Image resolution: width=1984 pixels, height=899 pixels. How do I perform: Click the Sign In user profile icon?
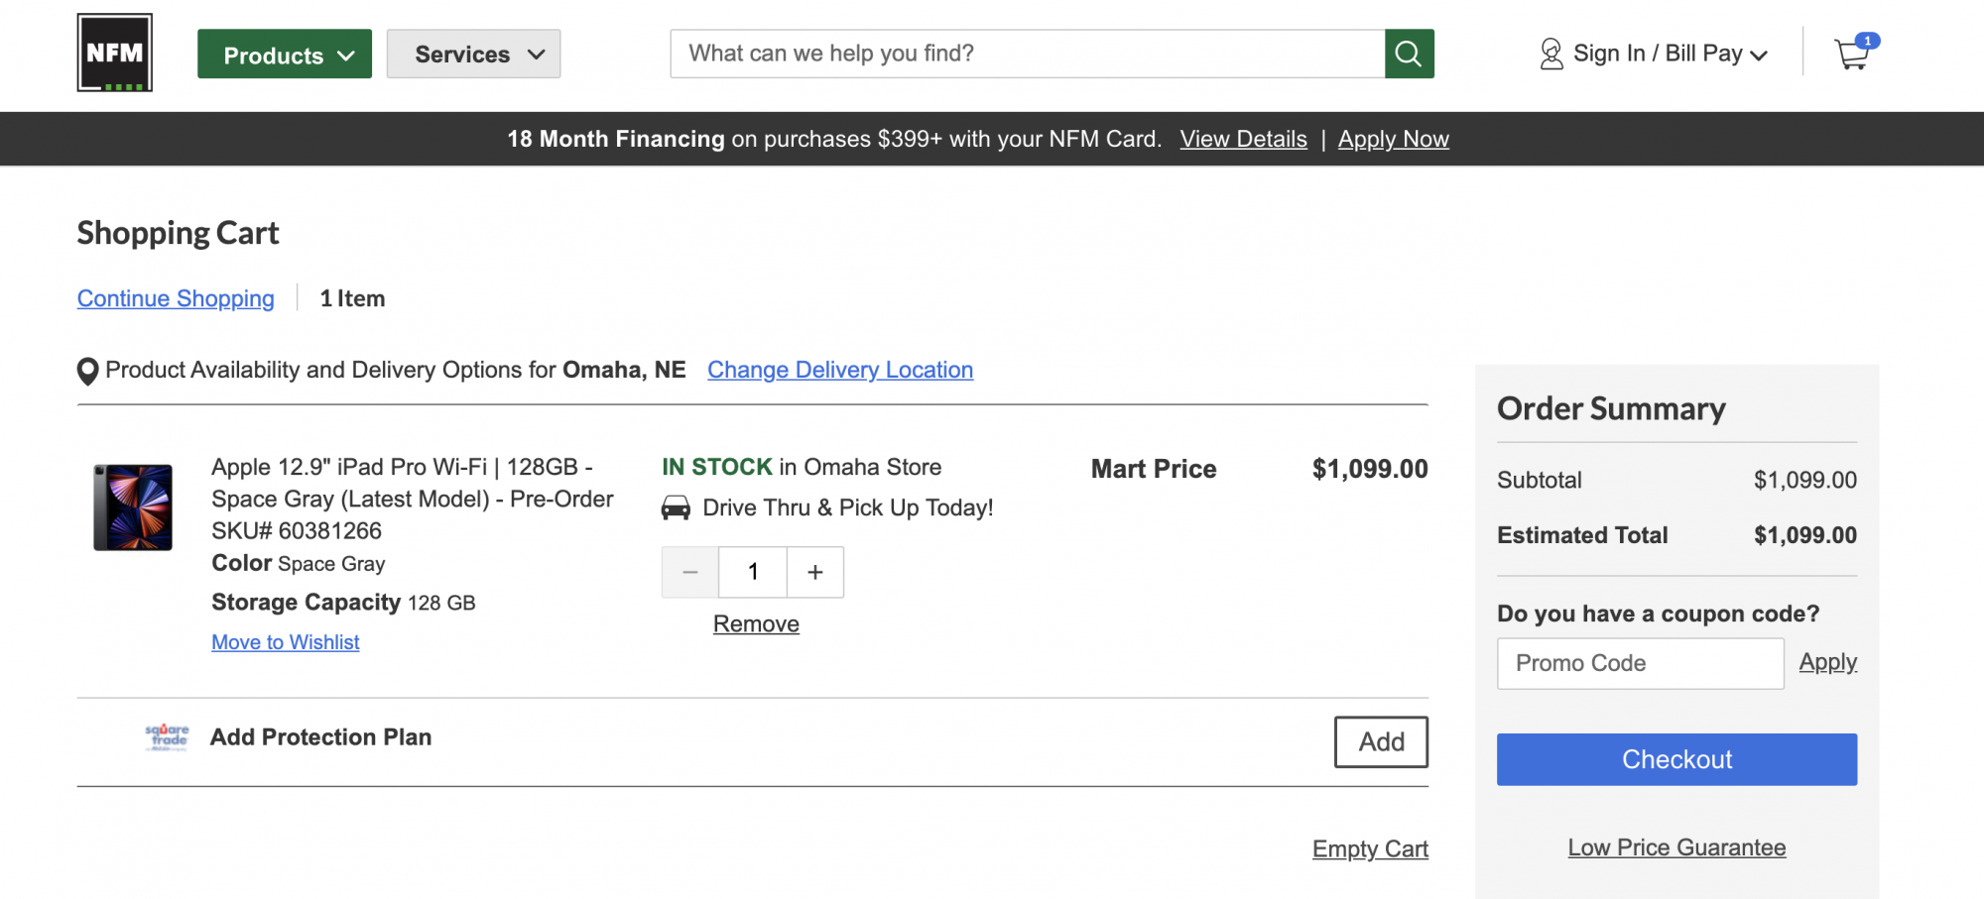click(x=1550, y=54)
